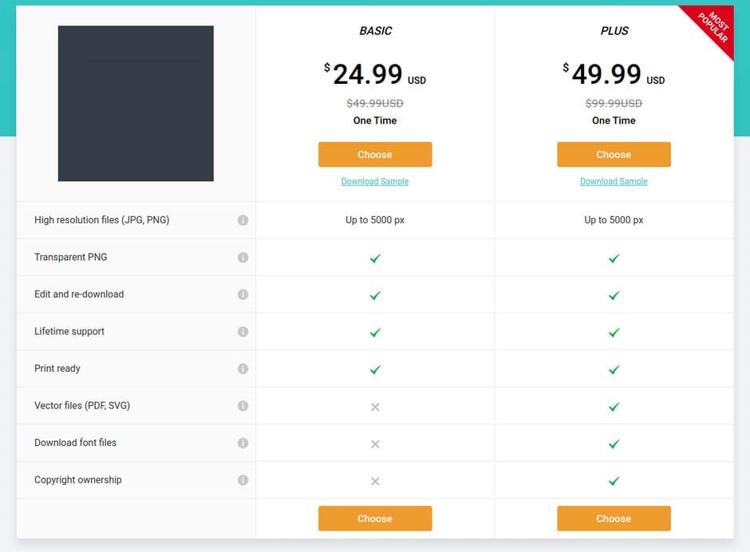Click the dark logo preview thumbnail
This screenshot has height=552, width=750.
point(136,104)
